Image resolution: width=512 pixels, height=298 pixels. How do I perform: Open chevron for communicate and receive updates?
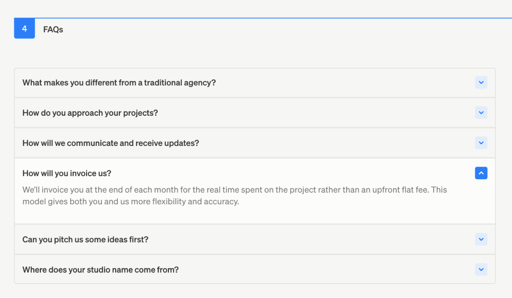pos(481,143)
